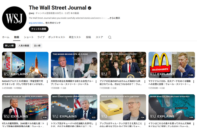The height and width of the screenshot is (131, 197).
Task: Click 3.4万回視聴・10時間前 view count text
Action: [x=12, y=88]
